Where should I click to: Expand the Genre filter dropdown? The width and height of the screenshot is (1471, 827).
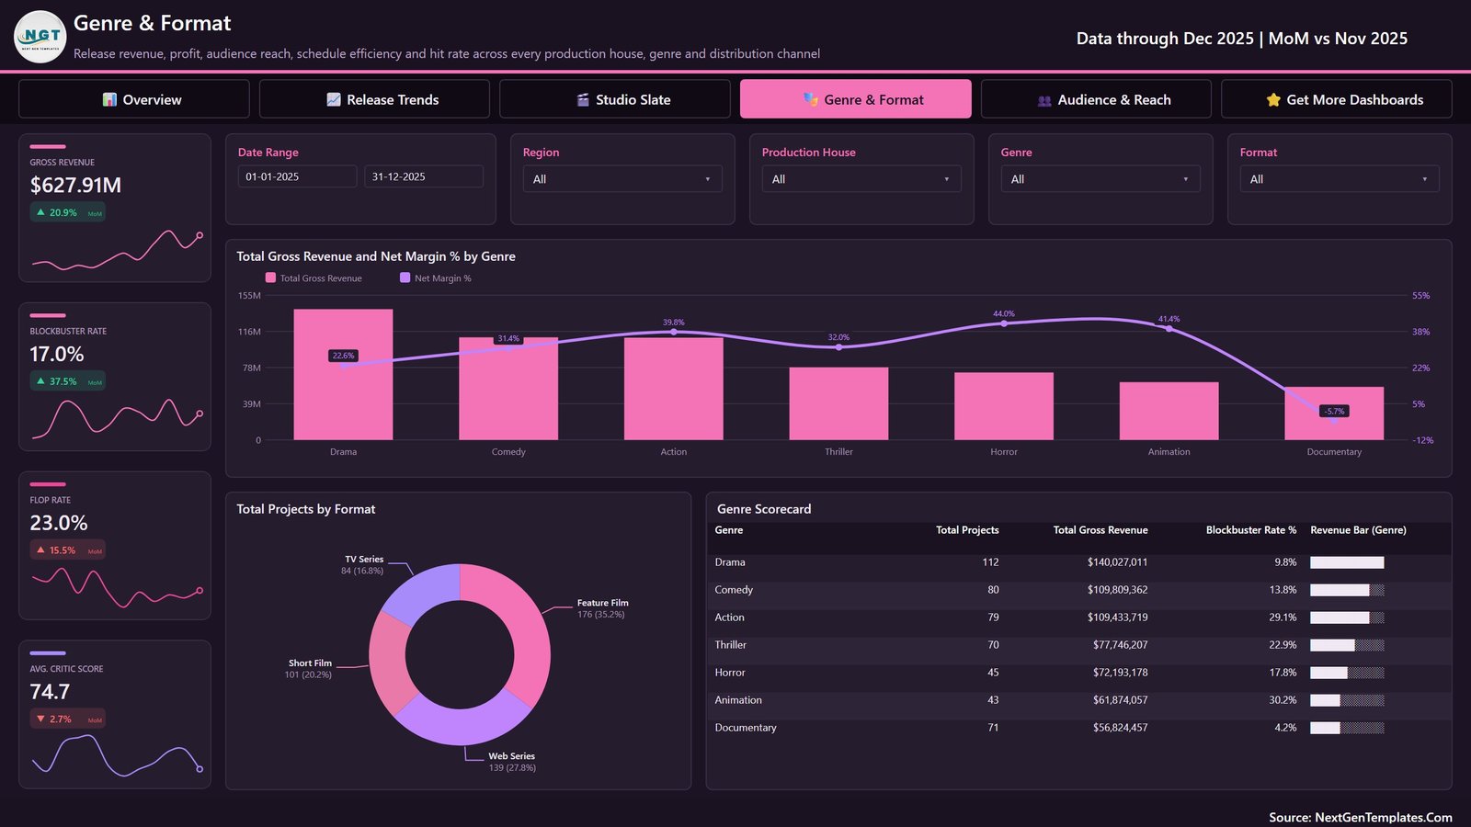1100,179
